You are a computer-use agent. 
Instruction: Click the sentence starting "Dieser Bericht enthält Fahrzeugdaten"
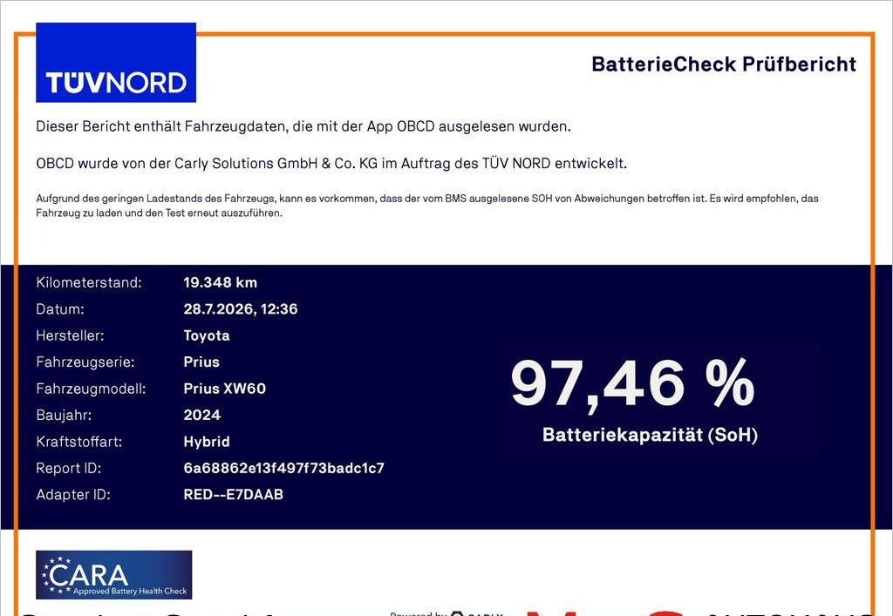pos(303,126)
